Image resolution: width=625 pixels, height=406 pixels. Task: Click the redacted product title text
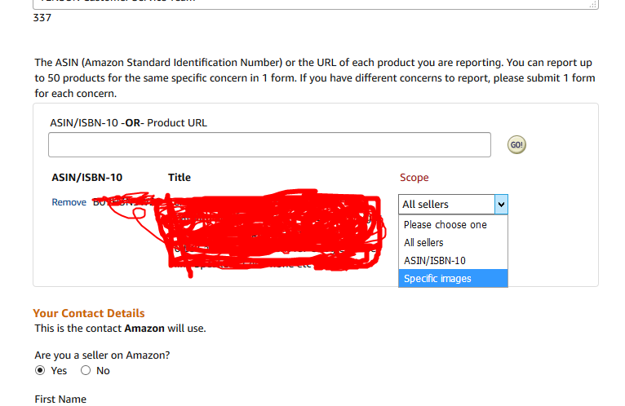(271, 231)
